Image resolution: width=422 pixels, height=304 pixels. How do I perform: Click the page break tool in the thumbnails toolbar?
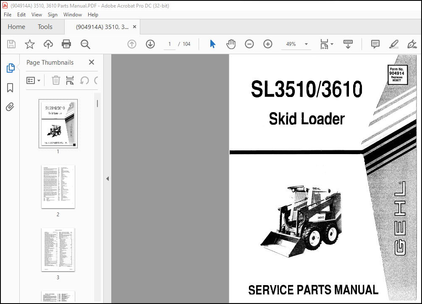click(x=70, y=81)
